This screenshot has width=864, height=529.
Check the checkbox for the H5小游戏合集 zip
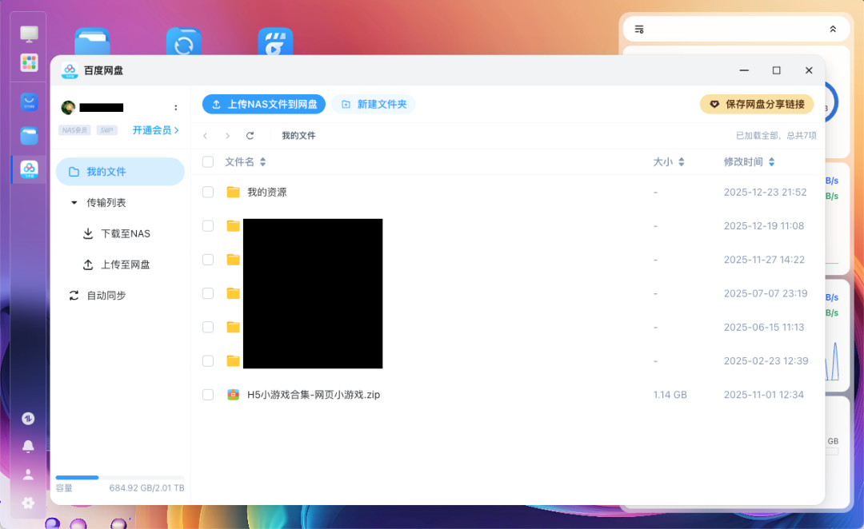(208, 394)
